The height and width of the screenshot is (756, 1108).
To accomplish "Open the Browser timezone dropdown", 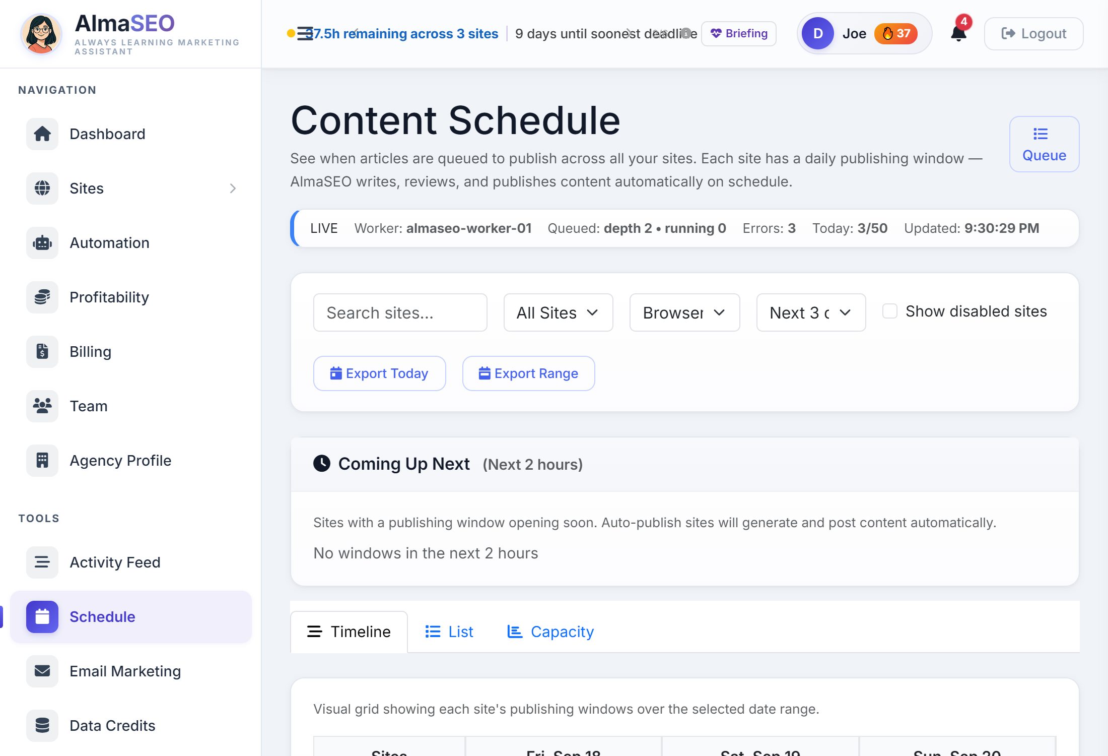I will click(x=684, y=312).
